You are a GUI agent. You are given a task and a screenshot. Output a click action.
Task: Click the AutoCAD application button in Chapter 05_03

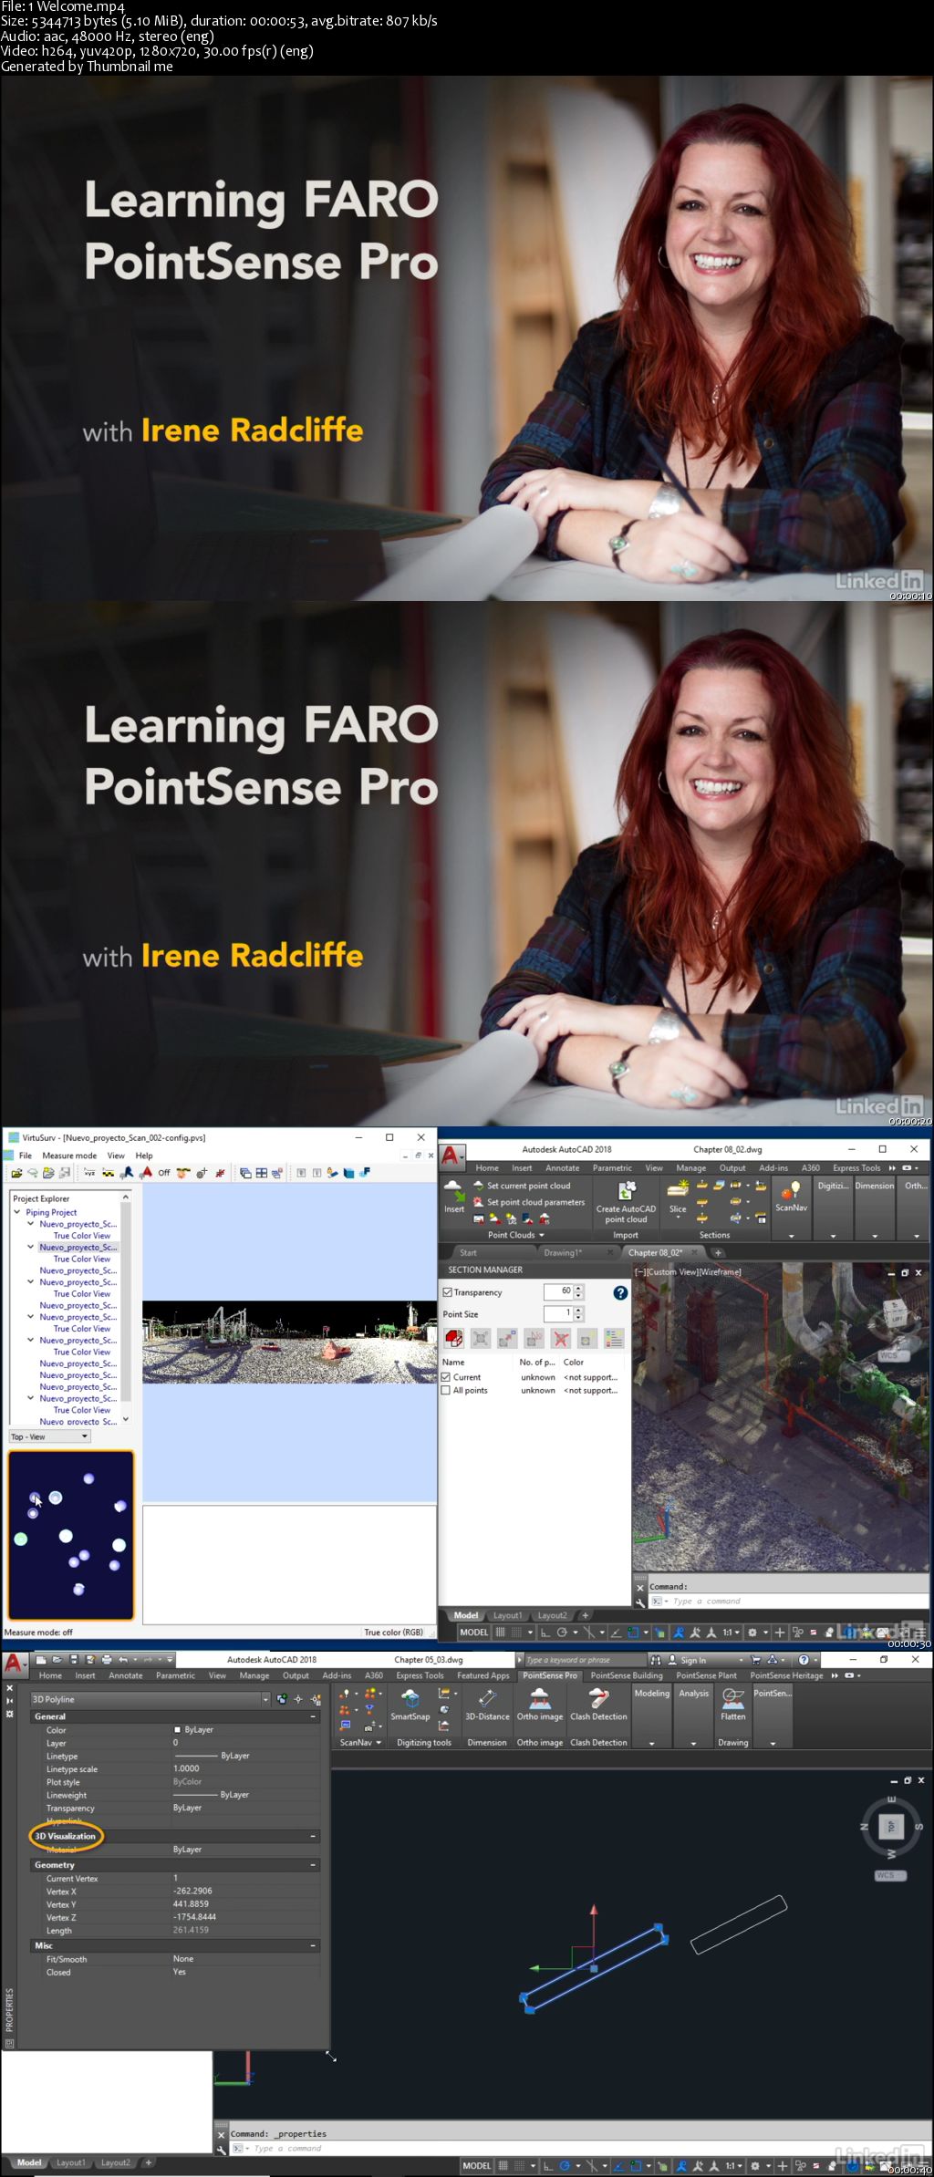pos(14,1663)
